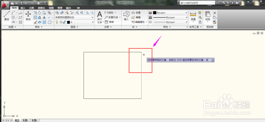Viewport: 265px width, 122px height.
Task: Open the Help question mark icon
Action: pos(237,3)
